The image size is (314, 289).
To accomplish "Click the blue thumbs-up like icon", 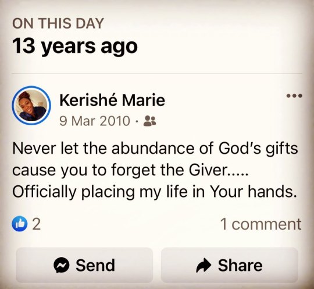I will click(20, 224).
